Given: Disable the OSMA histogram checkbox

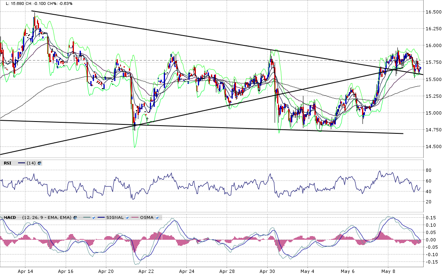Looking at the screenshot, I should click(157, 217).
